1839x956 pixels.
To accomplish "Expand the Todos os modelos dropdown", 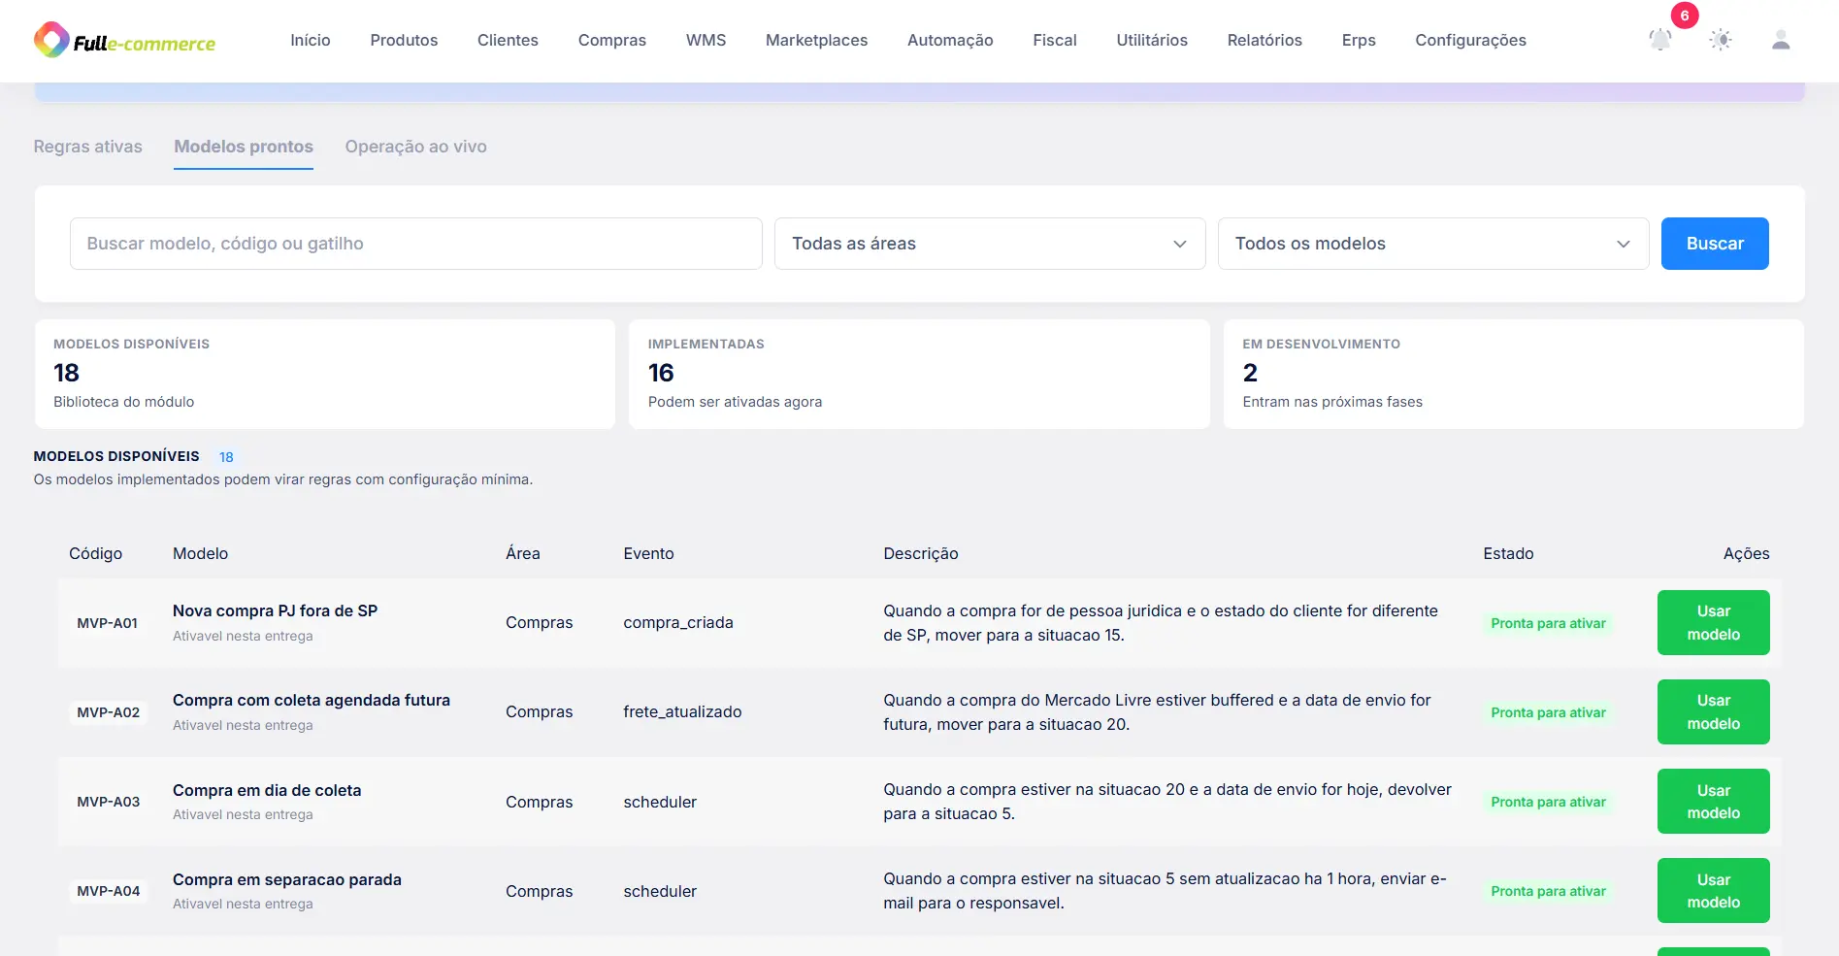I will pyautogui.click(x=1433, y=244).
